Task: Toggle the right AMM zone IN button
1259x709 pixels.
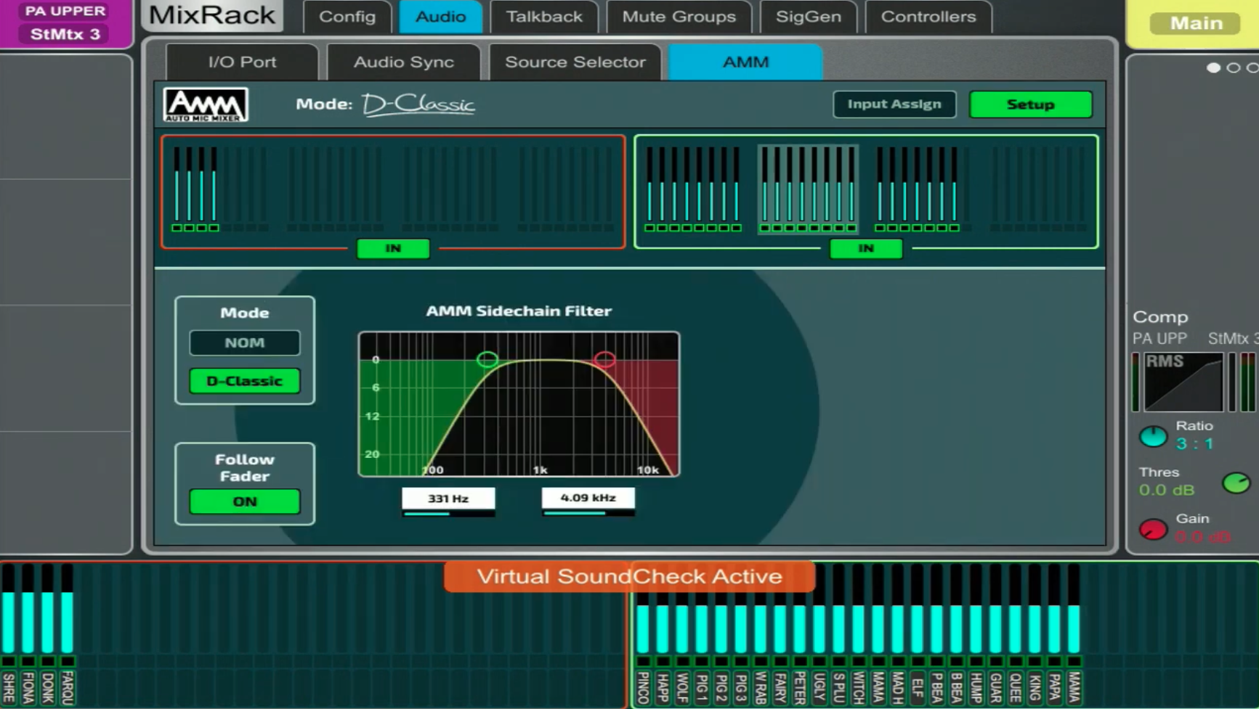Action: (865, 248)
